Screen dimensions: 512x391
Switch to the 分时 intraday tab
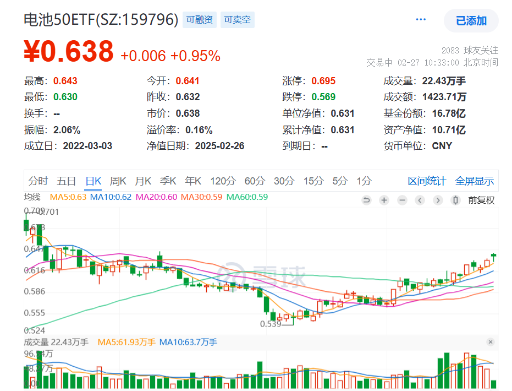[x=38, y=181]
